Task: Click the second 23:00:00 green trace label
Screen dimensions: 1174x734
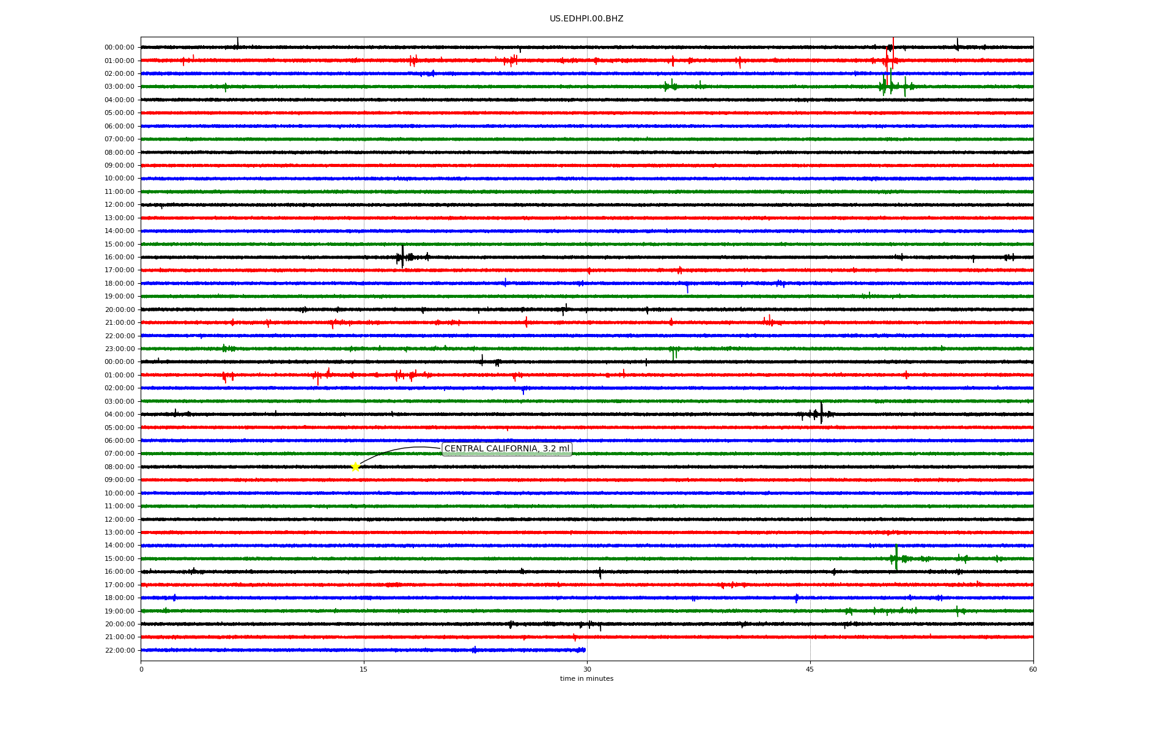Action: [119, 349]
